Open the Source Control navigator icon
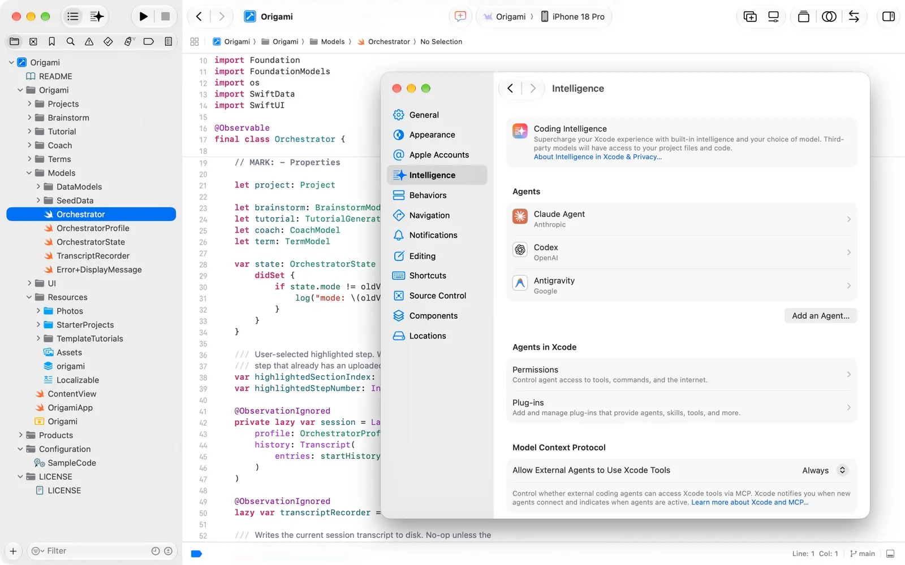905x565 pixels. point(33,41)
